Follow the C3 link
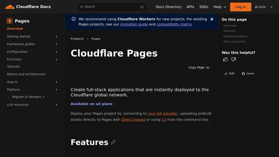Screen dimensions: 279x157 [164, 120]
